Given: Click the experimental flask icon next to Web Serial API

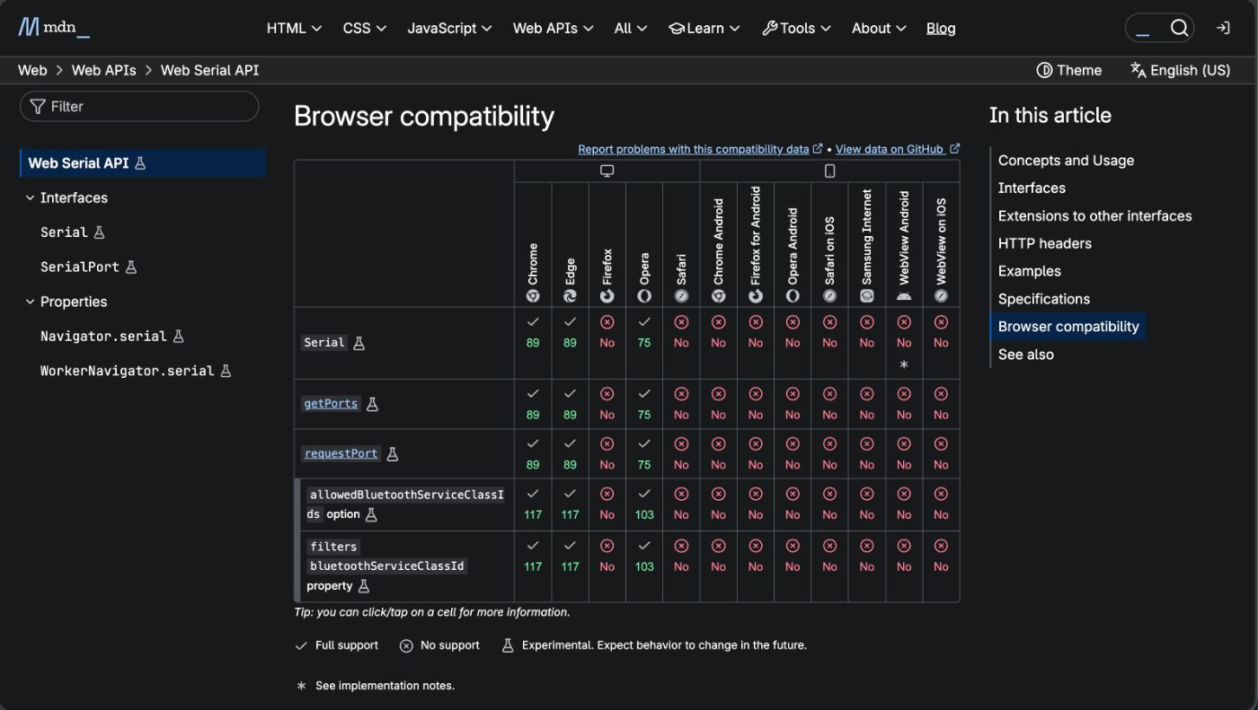Looking at the screenshot, I should tap(141, 162).
